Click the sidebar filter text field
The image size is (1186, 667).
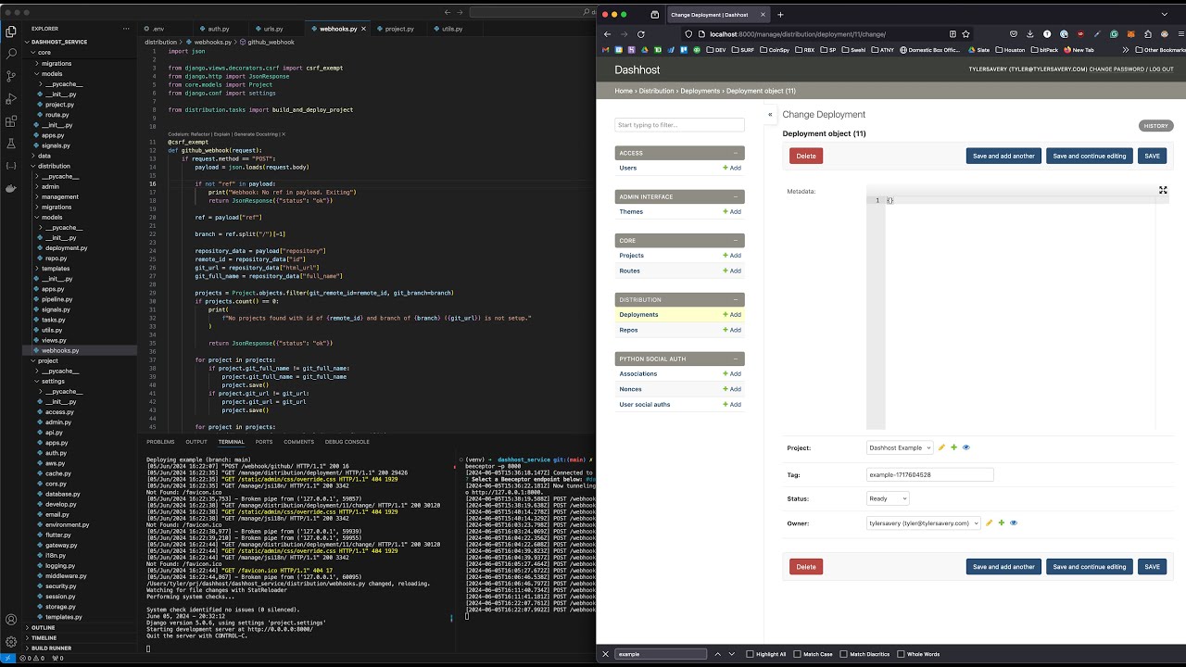(x=679, y=125)
